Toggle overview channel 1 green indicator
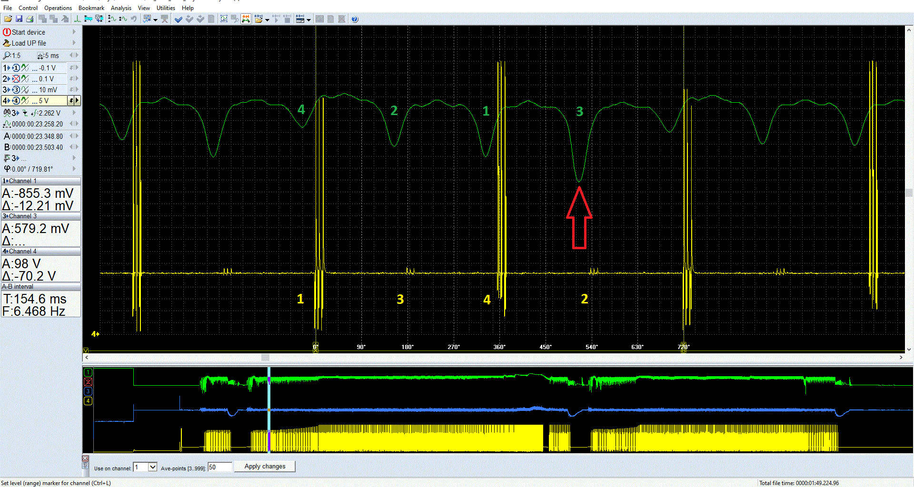This screenshot has width=914, height=487. pyautogui.click(x=88, y=372)
